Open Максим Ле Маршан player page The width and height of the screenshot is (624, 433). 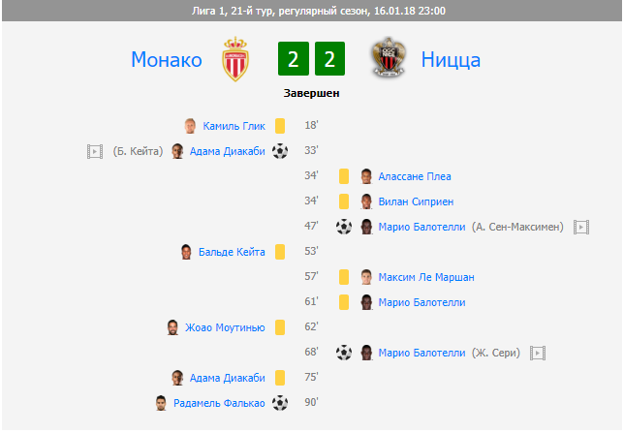click(426, 277)
